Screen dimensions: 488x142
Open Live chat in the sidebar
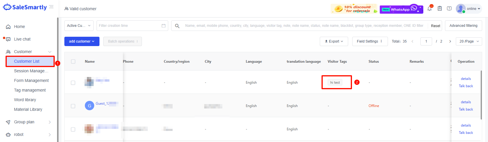click(22, 39)
